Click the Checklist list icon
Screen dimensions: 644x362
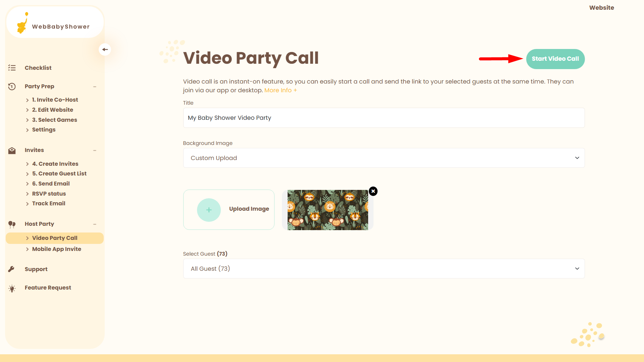pyautogui.click(x=12, y=68)
